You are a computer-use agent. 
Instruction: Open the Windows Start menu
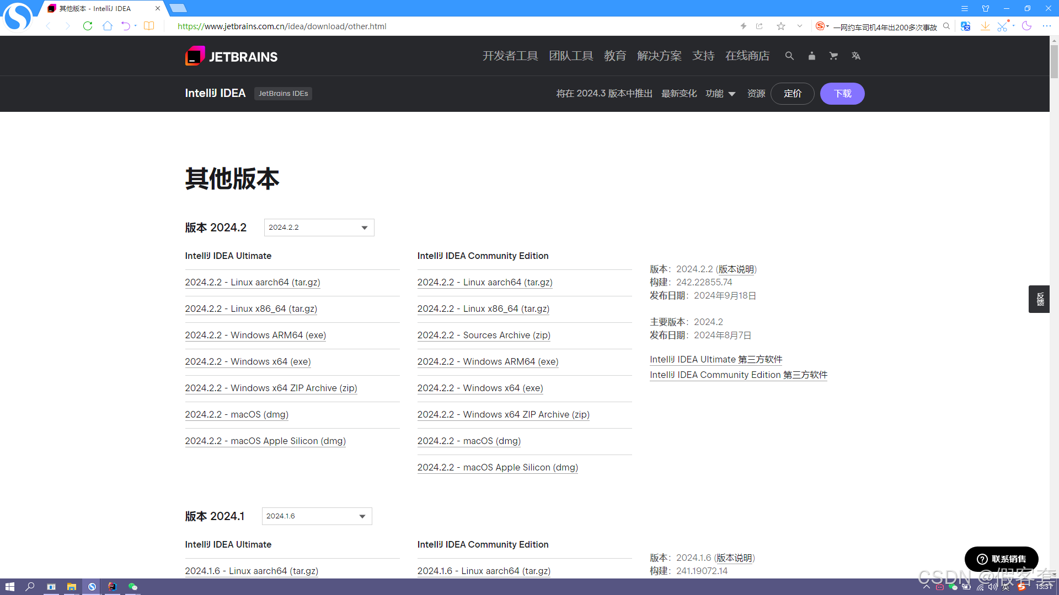[9, 587]
